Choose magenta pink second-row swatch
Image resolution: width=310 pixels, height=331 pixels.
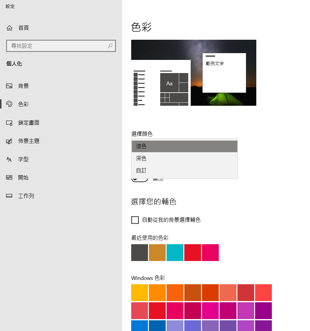click(210, 311)
